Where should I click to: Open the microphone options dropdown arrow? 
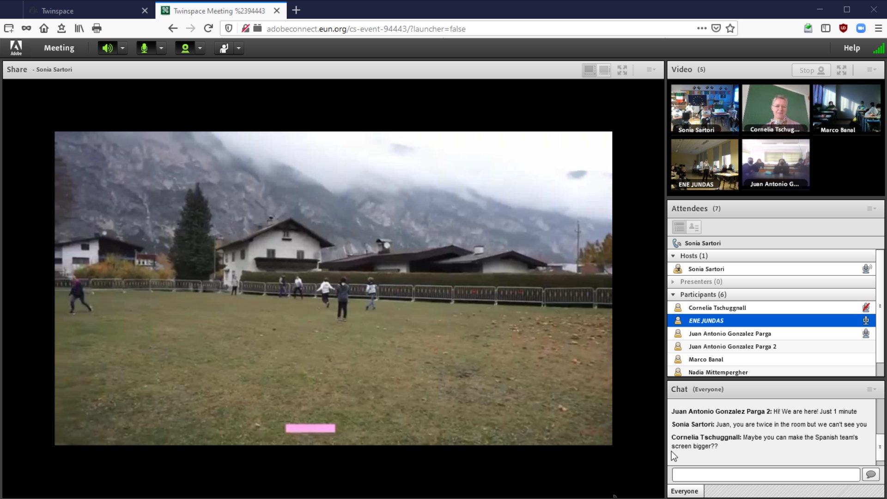coord(161,48)
